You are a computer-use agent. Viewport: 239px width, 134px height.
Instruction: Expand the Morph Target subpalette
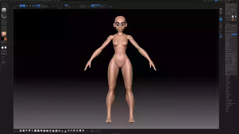pyautogui.click(x=228, y=95)
